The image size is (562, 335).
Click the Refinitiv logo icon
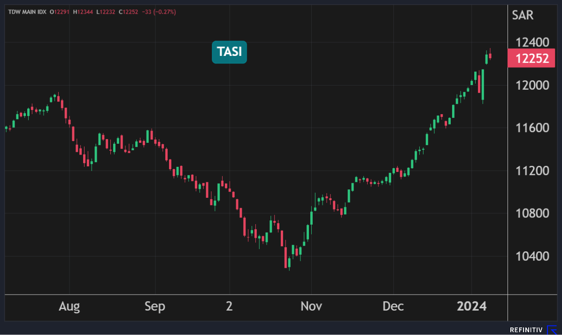(553, 329)
